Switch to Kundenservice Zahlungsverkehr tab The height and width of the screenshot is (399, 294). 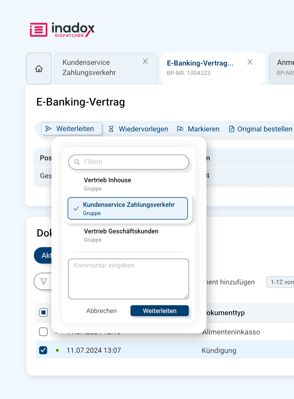106,68
